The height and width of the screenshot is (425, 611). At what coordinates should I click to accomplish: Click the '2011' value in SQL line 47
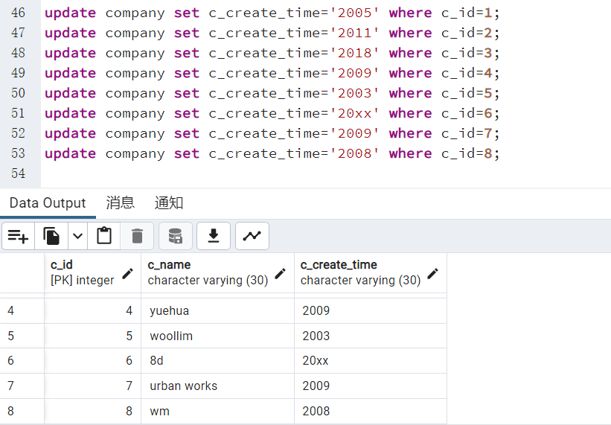[x=354, y=33]
